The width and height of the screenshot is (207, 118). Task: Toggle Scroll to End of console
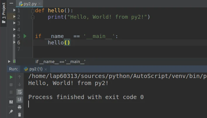[x=20, y=100]
